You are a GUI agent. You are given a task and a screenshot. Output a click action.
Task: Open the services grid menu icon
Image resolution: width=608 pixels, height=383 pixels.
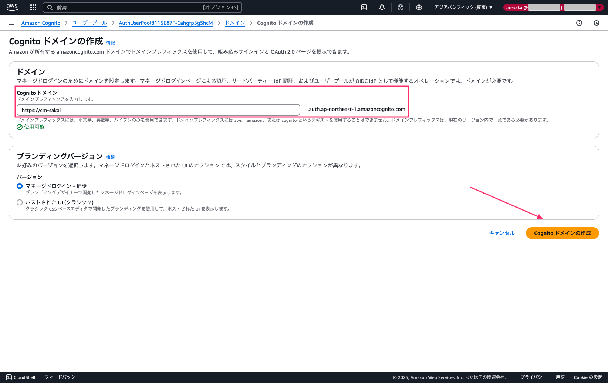click(33, 7)
